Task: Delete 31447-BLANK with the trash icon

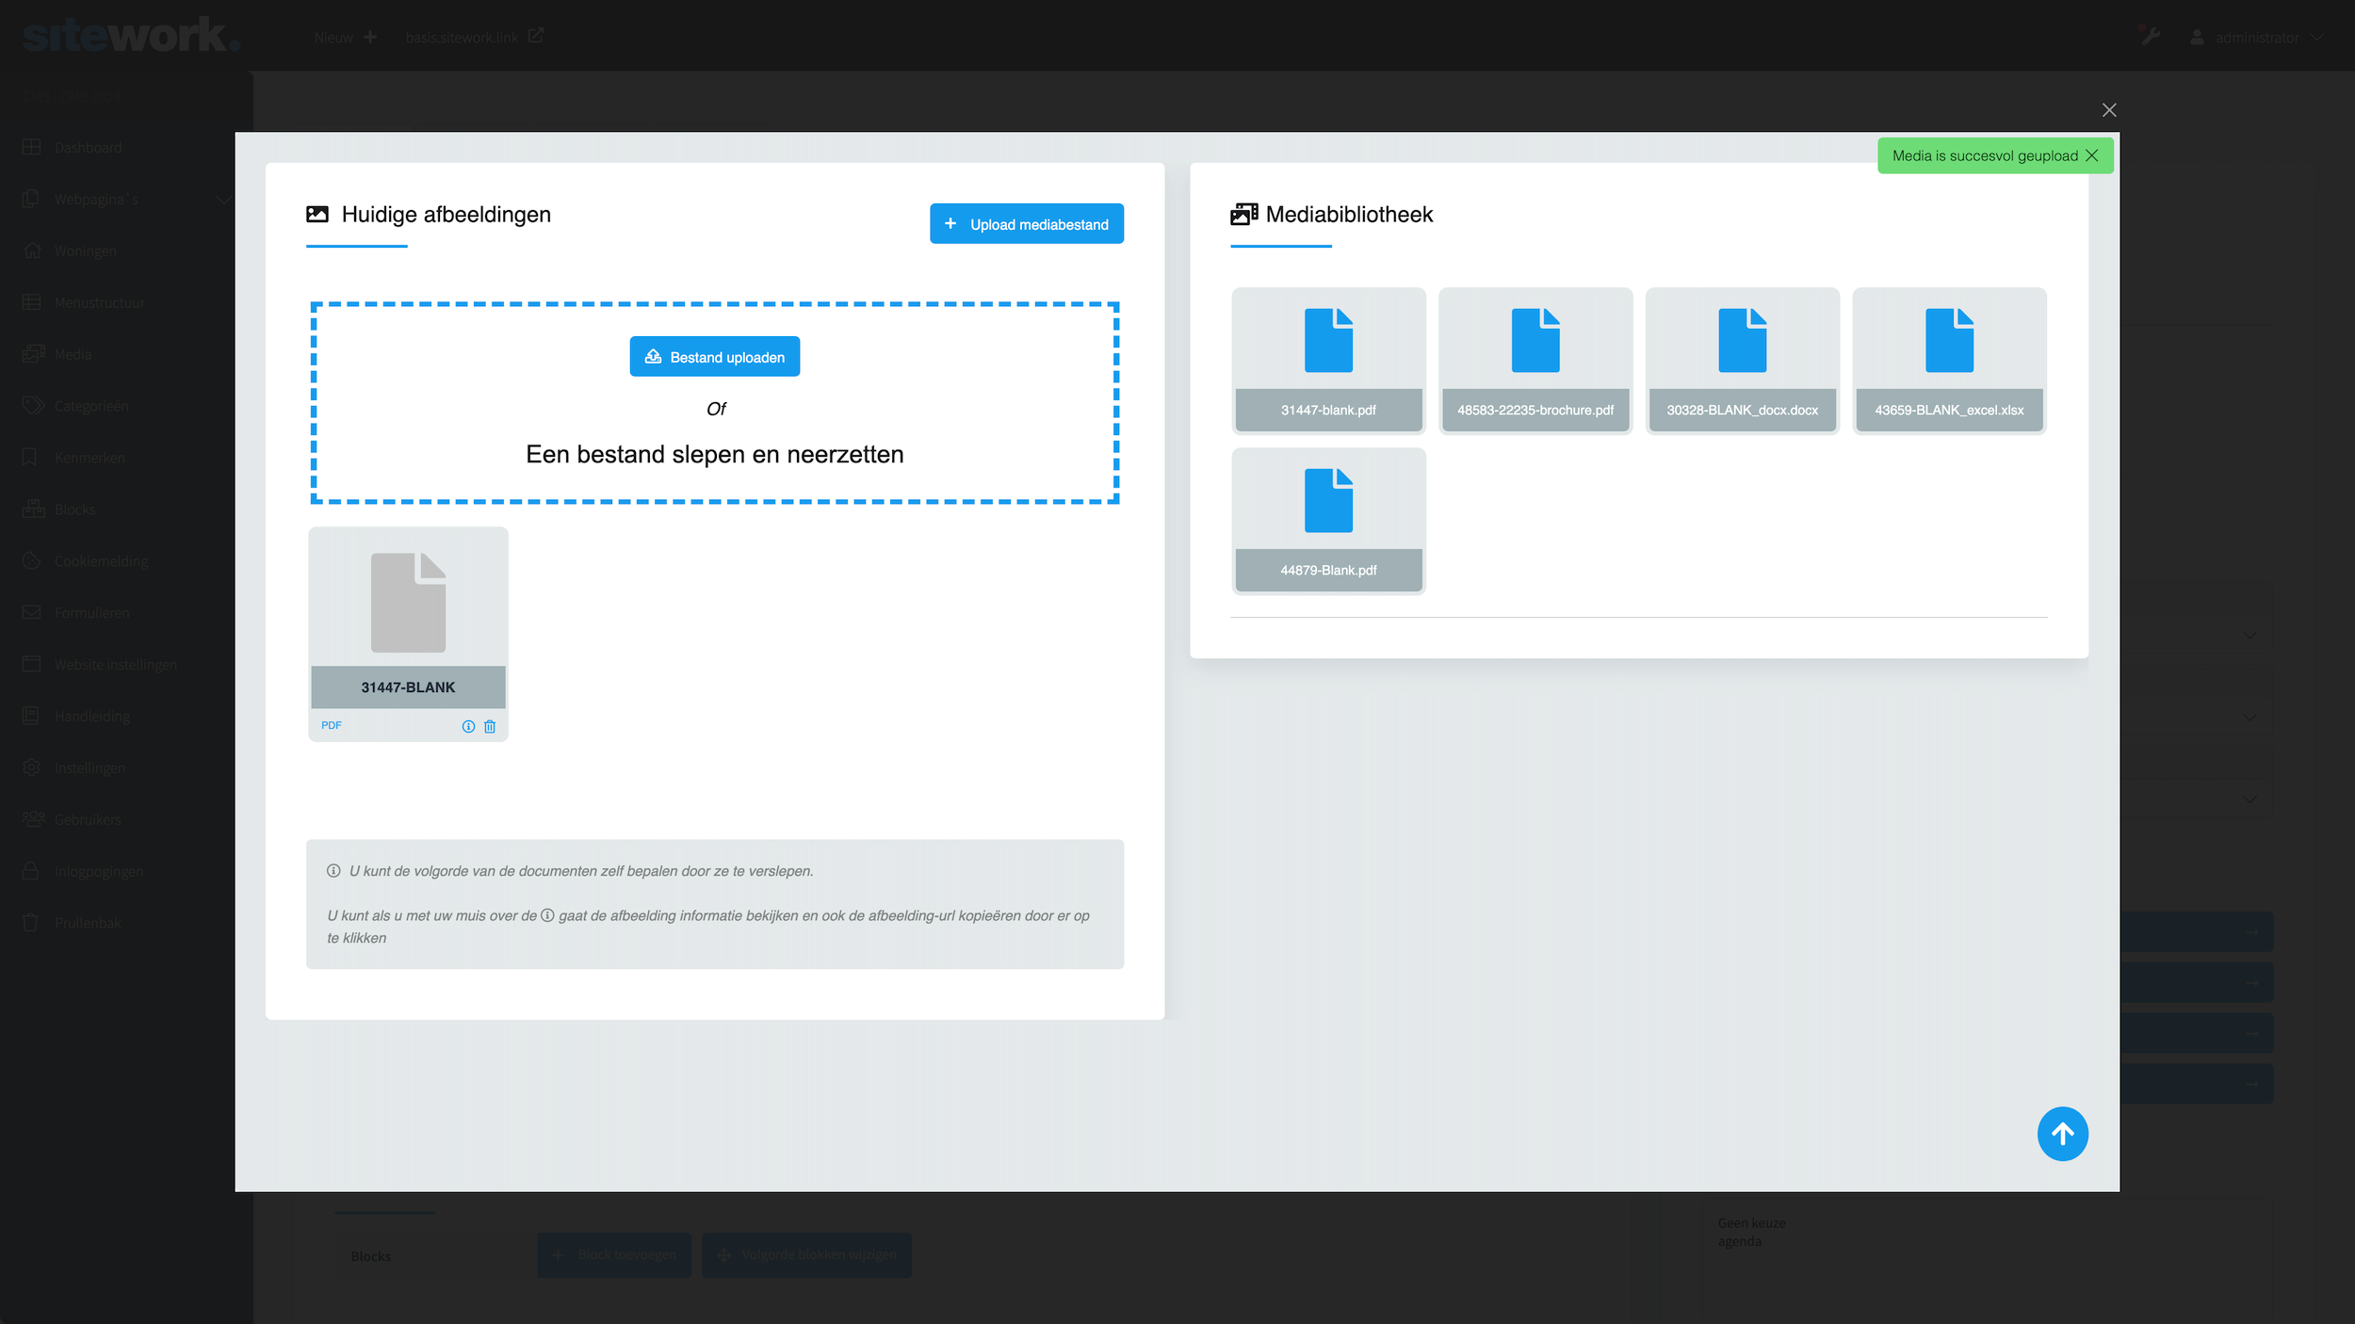Action: pyautogui.click(x=490, y=726)
